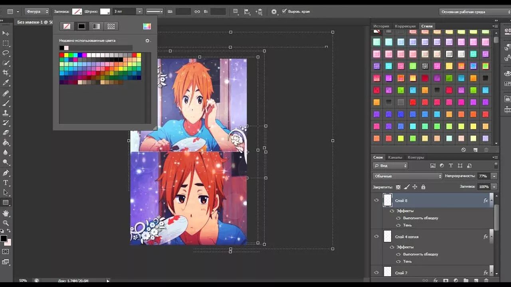Select the Zoom tool
The width and height of the screenshot is (511, 287).
tap(6, 223)
